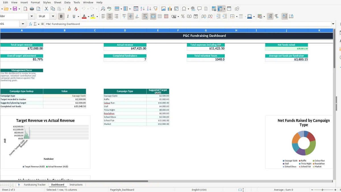Define the print area
This screenshot has height=192, width=341.
tap(214, 9)
